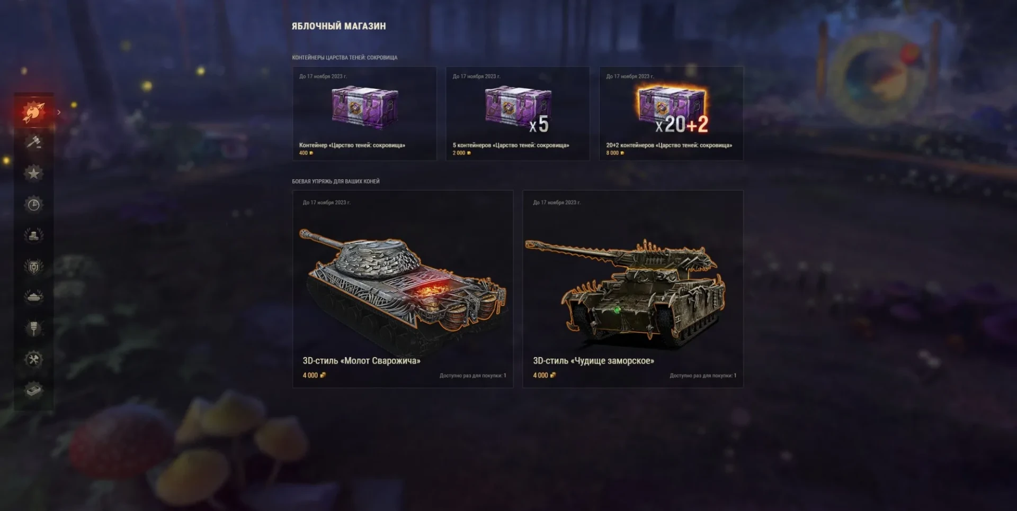Select the single «Царство теней: сокровища» container offer

[364, 113]
